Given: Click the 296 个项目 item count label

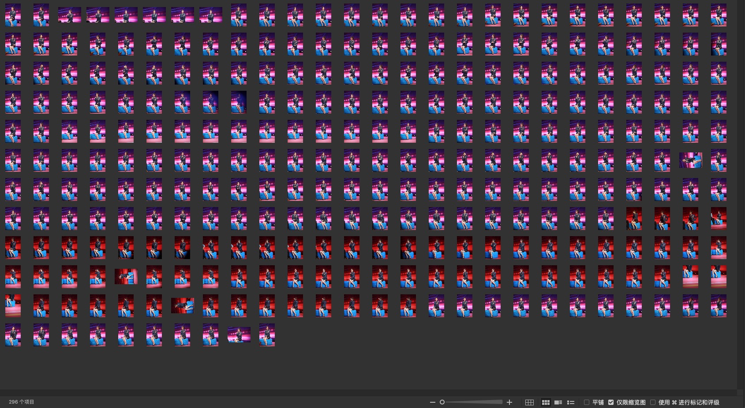Looking at the screenshot, I should (21, 402).
